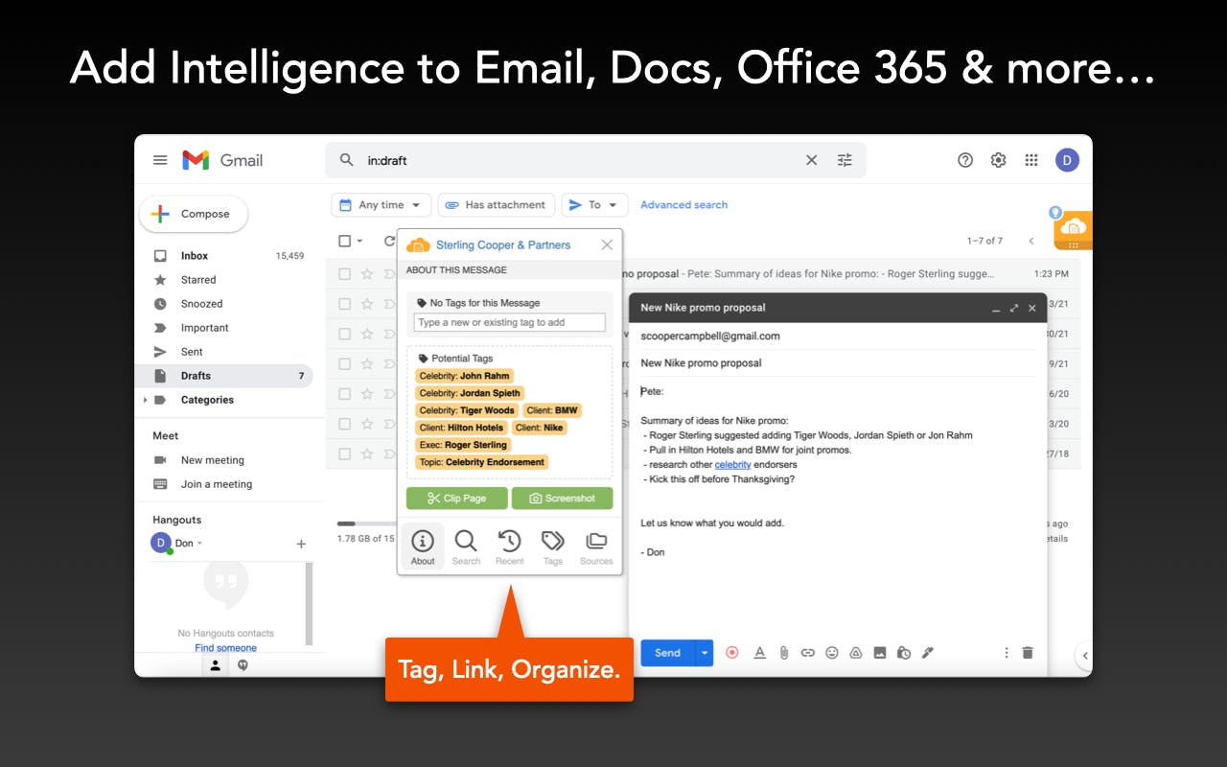This screenshot has height=767, width=1227.
Task: Open more options three-dot menu in compose
Action: 1006,653
